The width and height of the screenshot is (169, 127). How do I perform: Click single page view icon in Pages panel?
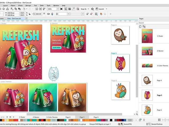(140, 26)
